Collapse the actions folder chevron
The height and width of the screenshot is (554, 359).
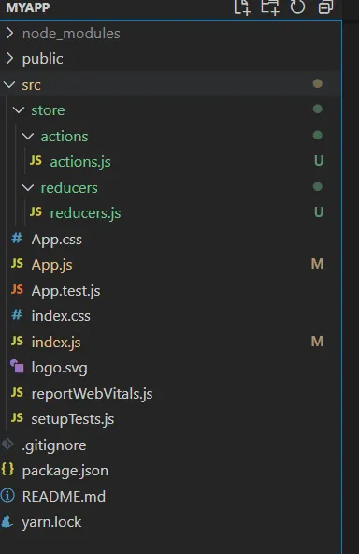pos(28,136)
